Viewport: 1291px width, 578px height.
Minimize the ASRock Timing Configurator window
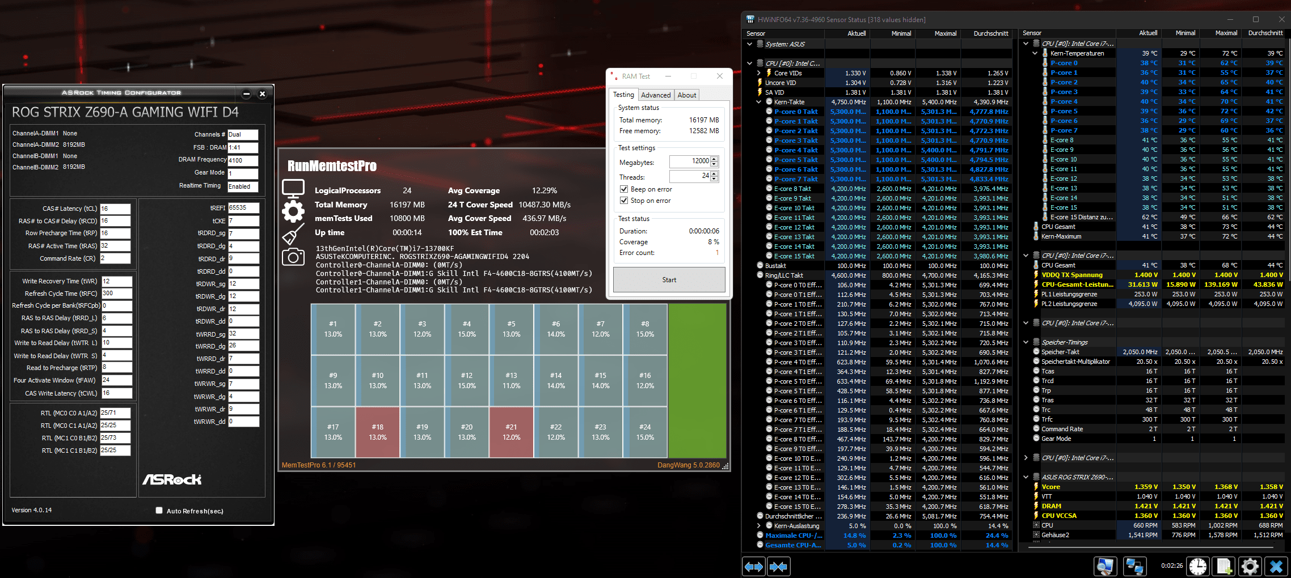coord(246,93)
